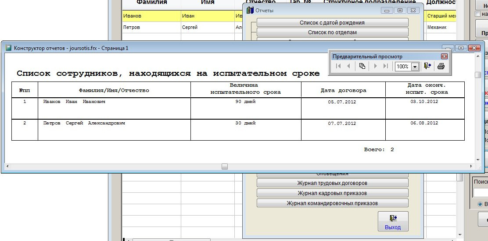Select Сергей cell in employee grid

tap(208, 27)
